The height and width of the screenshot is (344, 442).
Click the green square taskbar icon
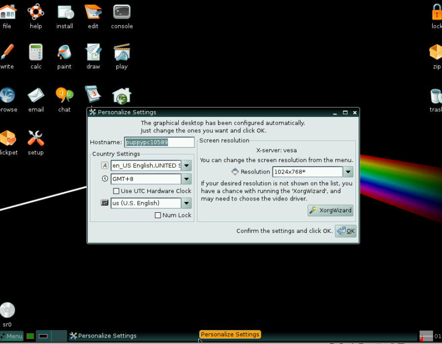coord(30,336)
